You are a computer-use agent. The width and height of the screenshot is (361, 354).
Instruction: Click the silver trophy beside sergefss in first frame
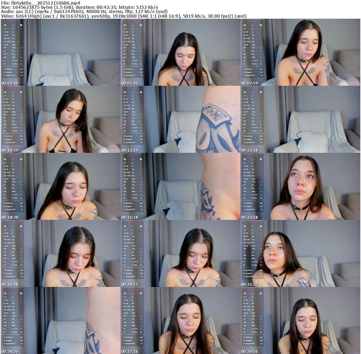tap(4, 72)
